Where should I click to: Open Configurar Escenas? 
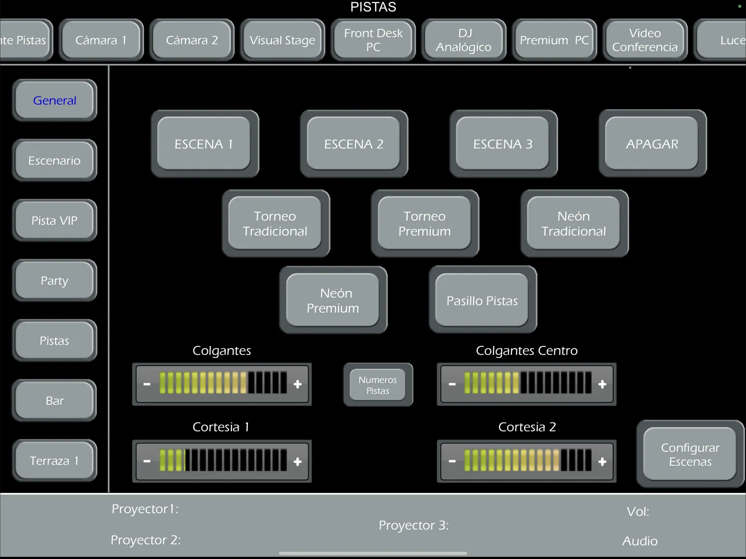click(690, 454)
